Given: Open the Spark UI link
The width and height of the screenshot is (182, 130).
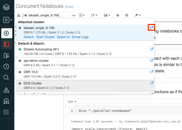Looking at the screenshot, I should pyautogui.click(x=63, y=37).
